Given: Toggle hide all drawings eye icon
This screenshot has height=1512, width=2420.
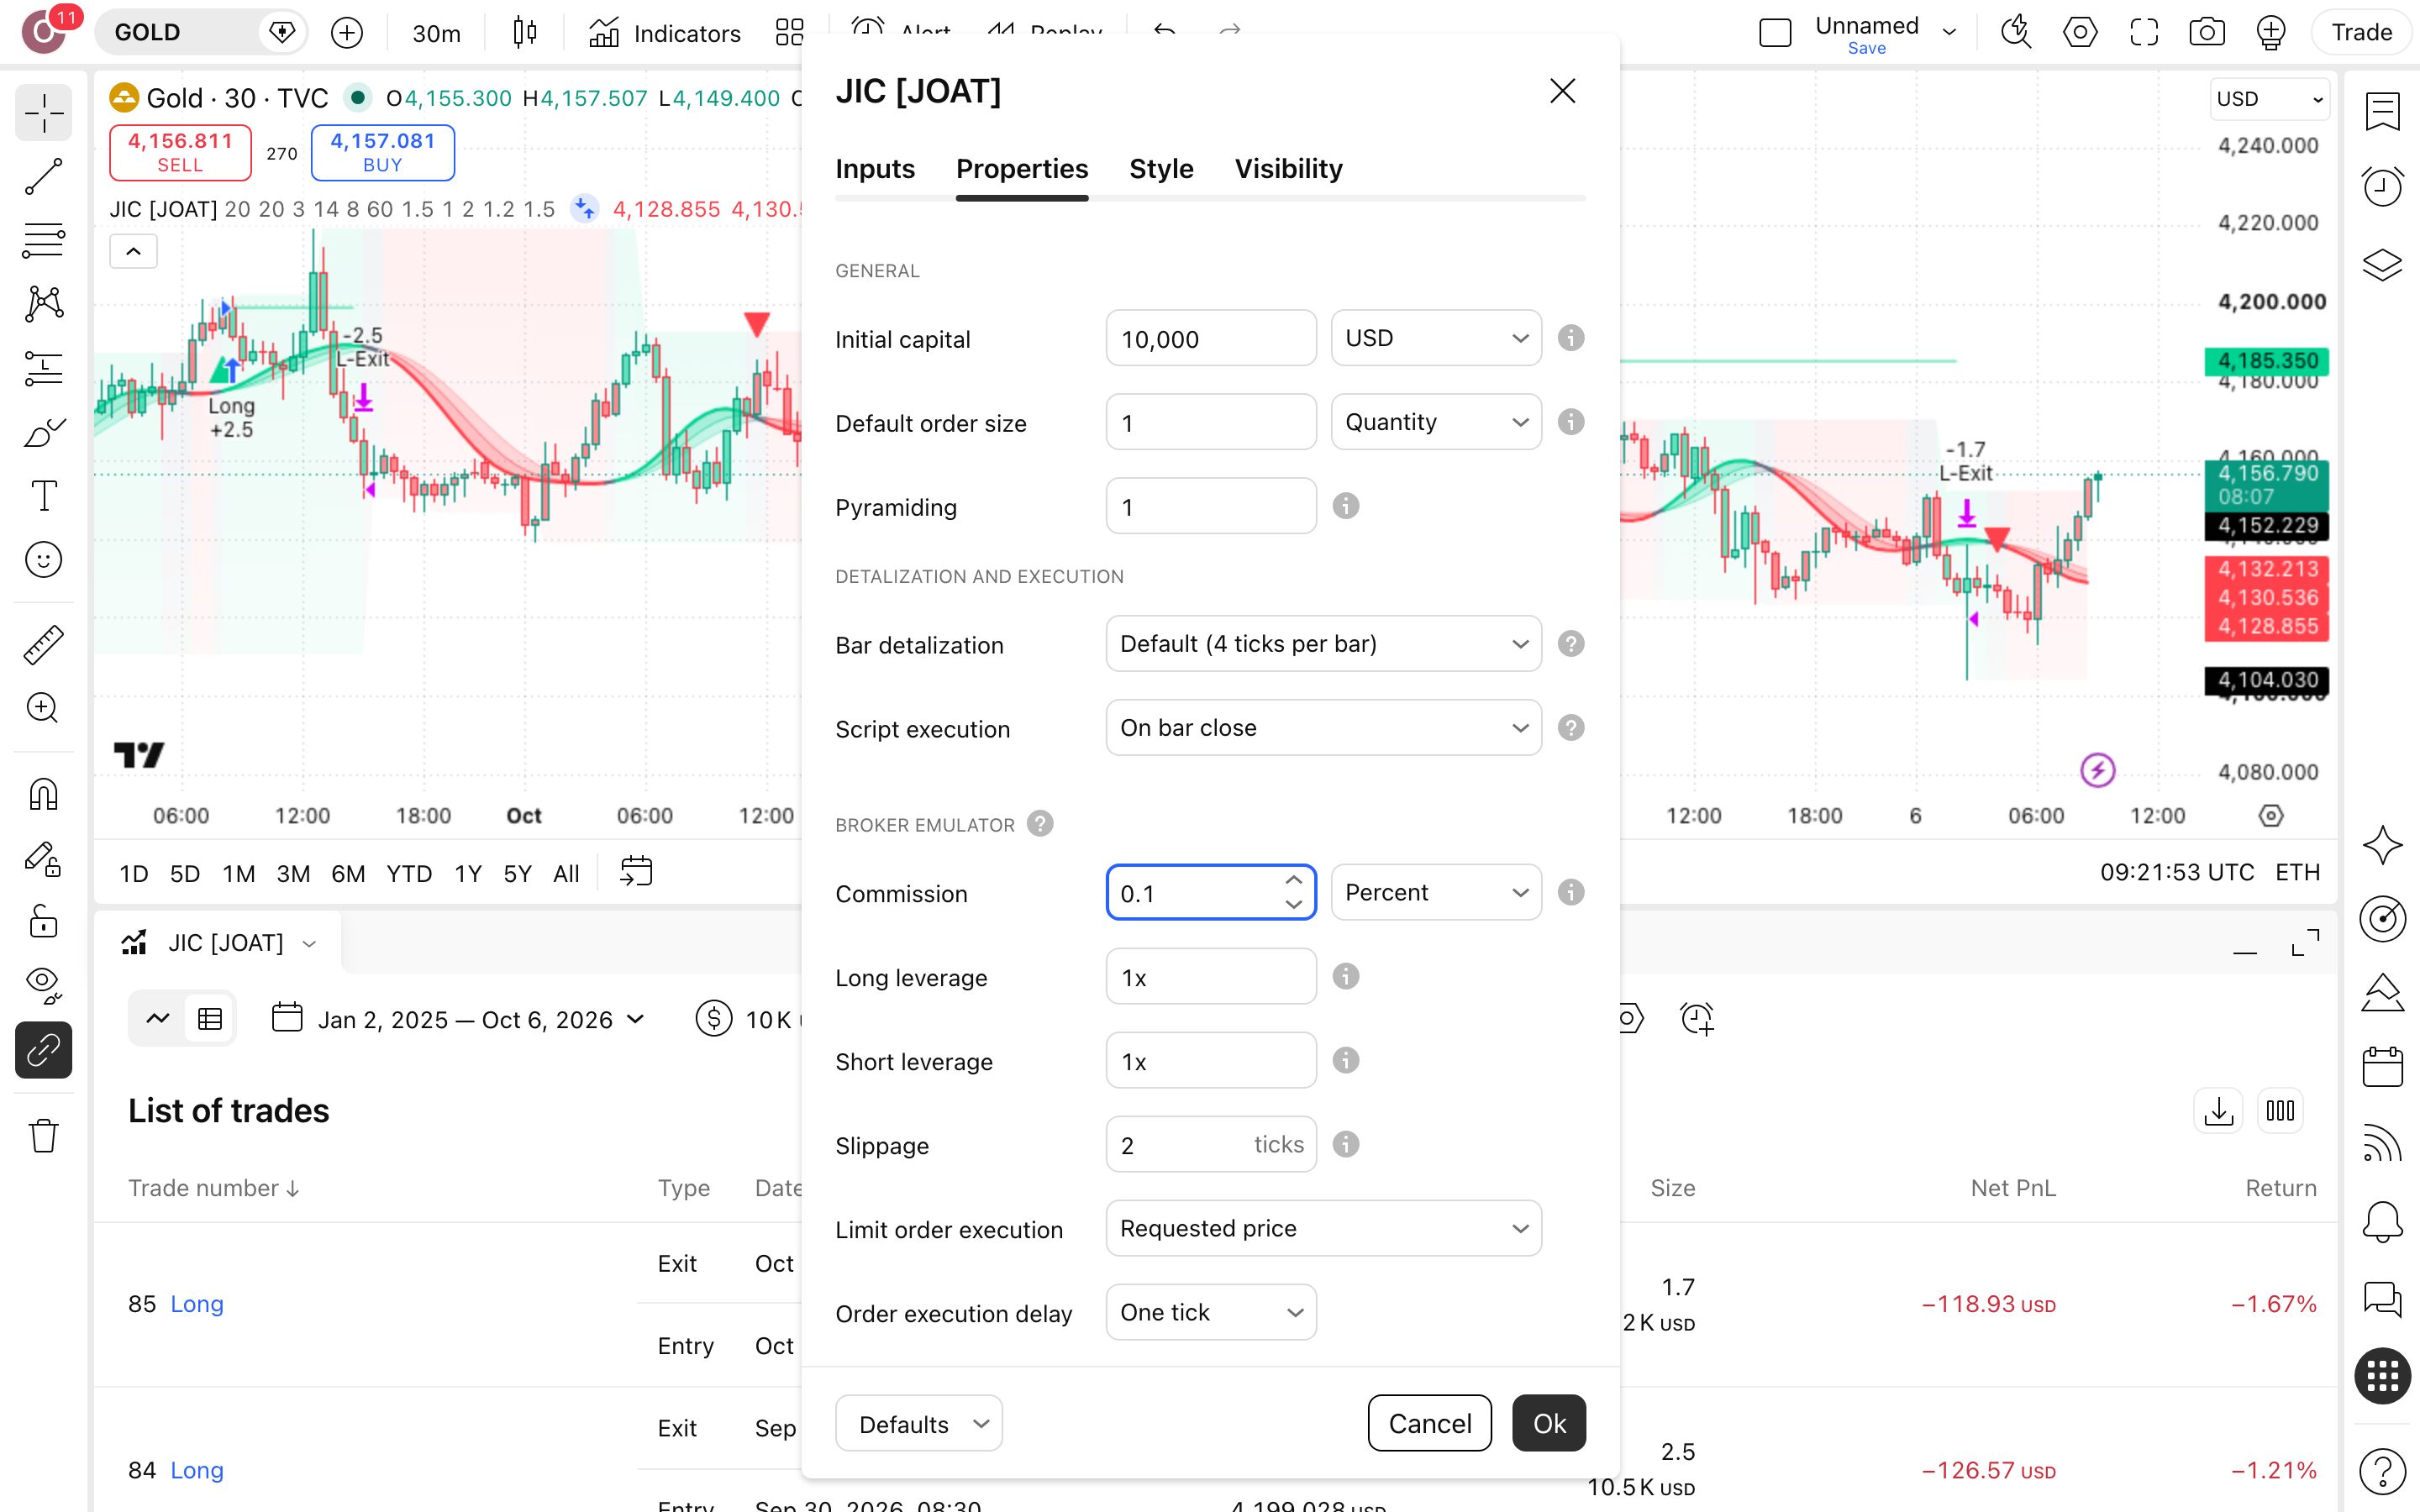Looking at the screenshot, I should [43, 984].
